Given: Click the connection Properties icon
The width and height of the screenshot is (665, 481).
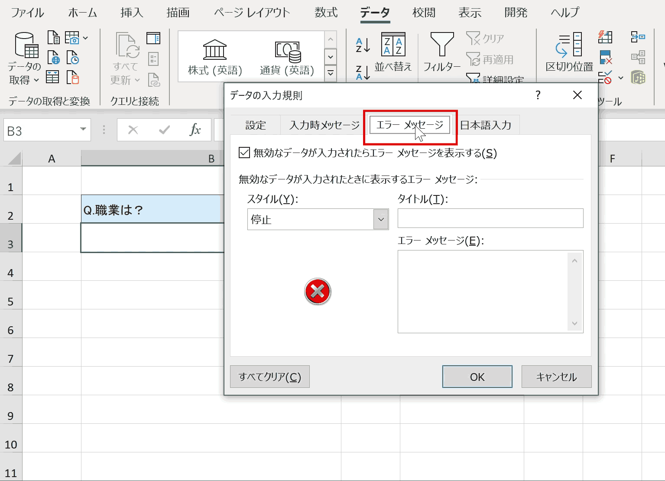Looking at the screenshot, I should click(x=153, y=58).
